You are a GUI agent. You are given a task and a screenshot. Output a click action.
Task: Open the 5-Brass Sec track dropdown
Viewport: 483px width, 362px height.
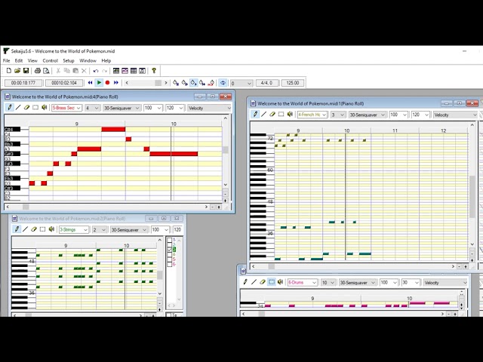click(67, 108)
